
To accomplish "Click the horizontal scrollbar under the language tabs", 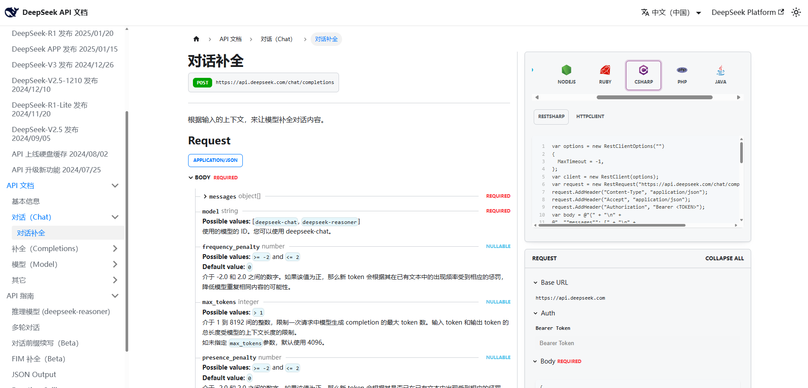I will 654,97.
